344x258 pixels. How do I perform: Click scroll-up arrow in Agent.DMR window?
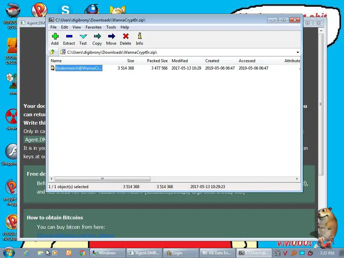(321, 31)
